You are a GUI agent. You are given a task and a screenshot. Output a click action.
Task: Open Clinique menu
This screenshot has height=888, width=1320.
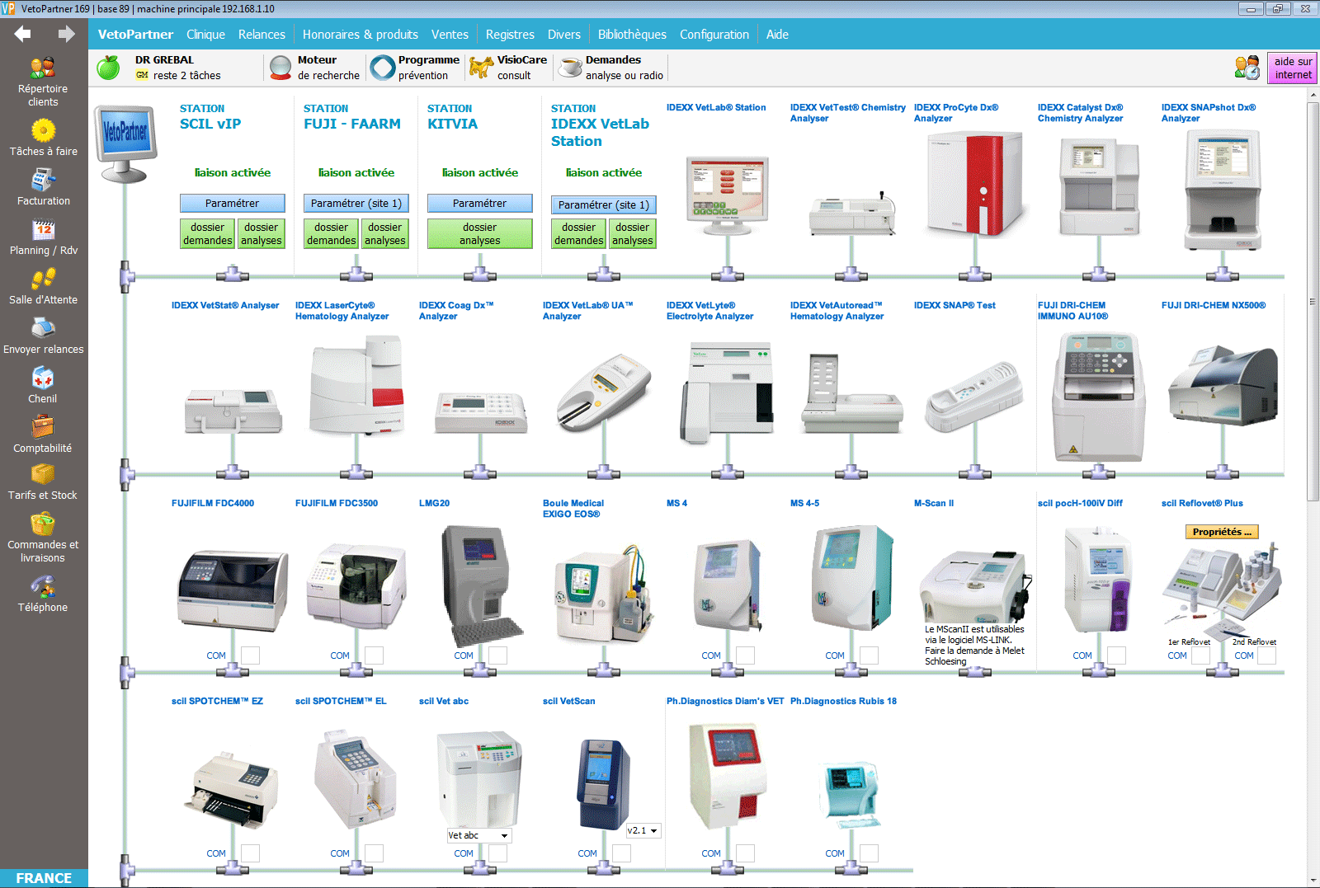[x=205, y=35]
